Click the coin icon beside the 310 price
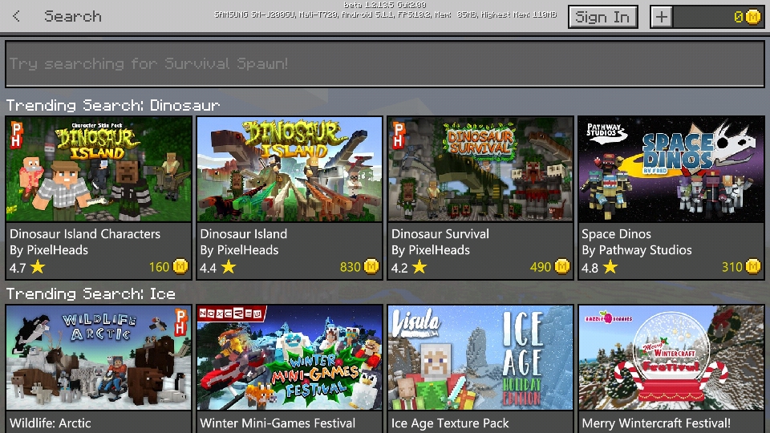This screenshot has height=433, width=770. 753,267
